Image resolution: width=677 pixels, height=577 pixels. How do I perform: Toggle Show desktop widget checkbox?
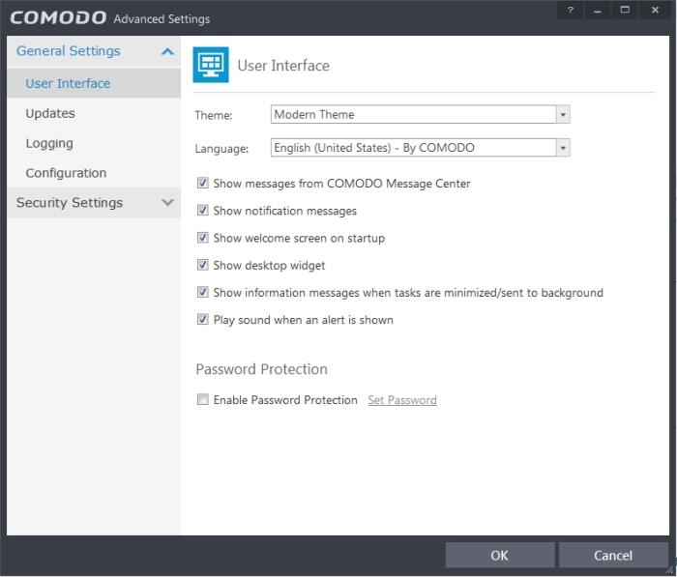202,265
